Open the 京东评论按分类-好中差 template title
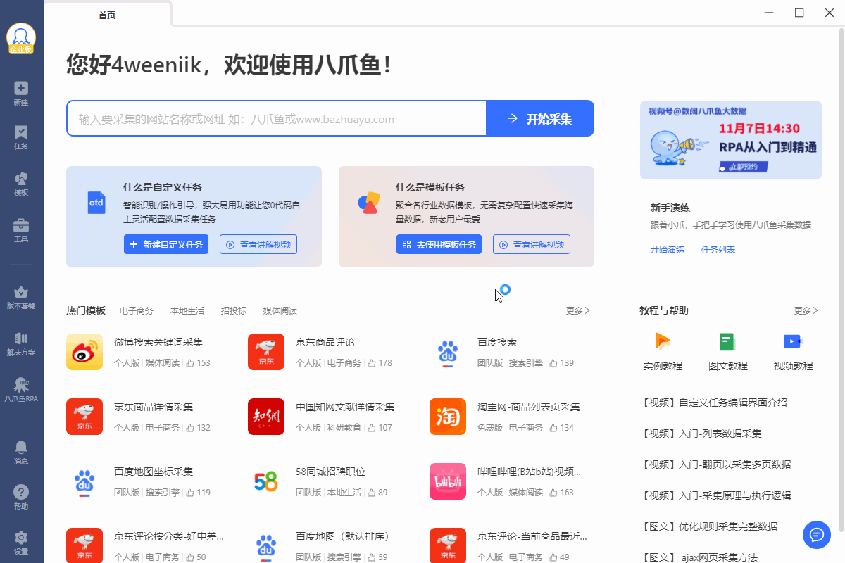 click(169, 536)
